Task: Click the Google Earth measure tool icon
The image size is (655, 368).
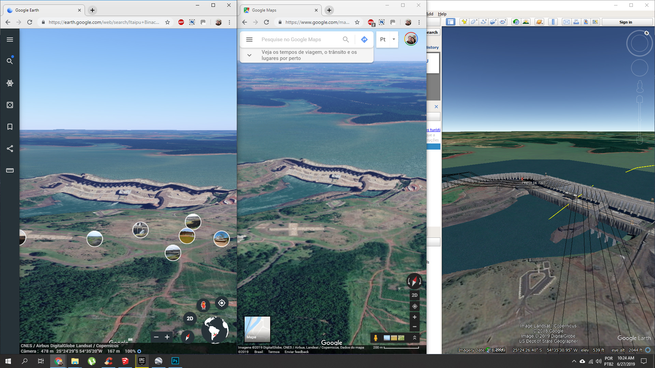Action: click(10, 170)
